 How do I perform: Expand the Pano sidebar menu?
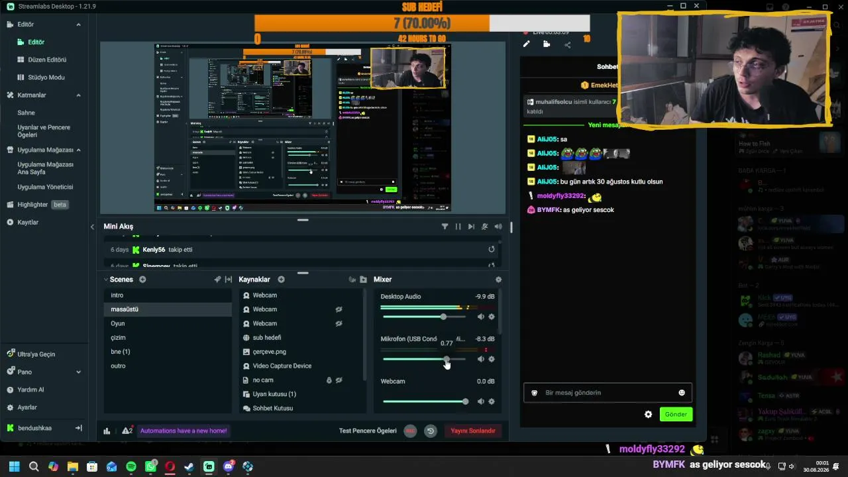pyautogui.click(x=78, y=372)
